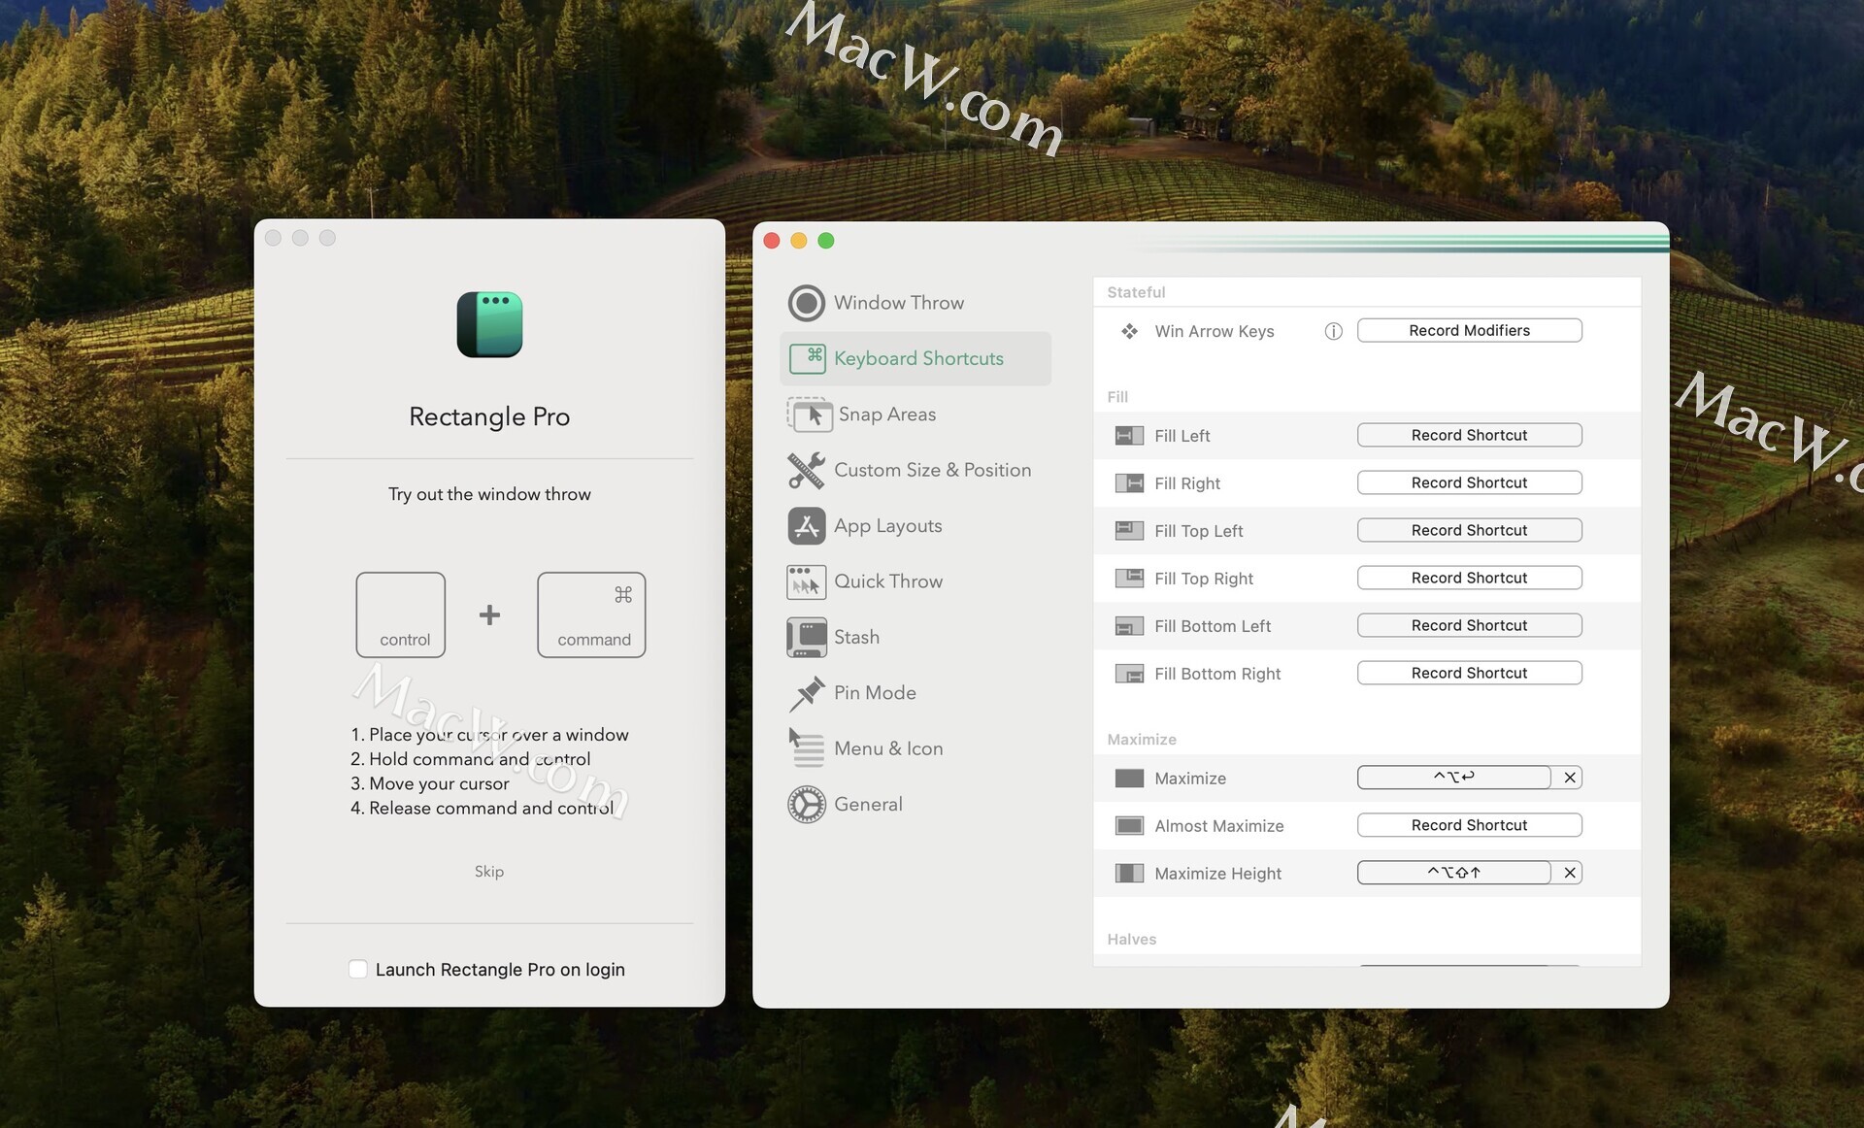Record Shortcut for Almost Maximize
This screenshot has height=1128, width=1864.
coord(1469,825)
